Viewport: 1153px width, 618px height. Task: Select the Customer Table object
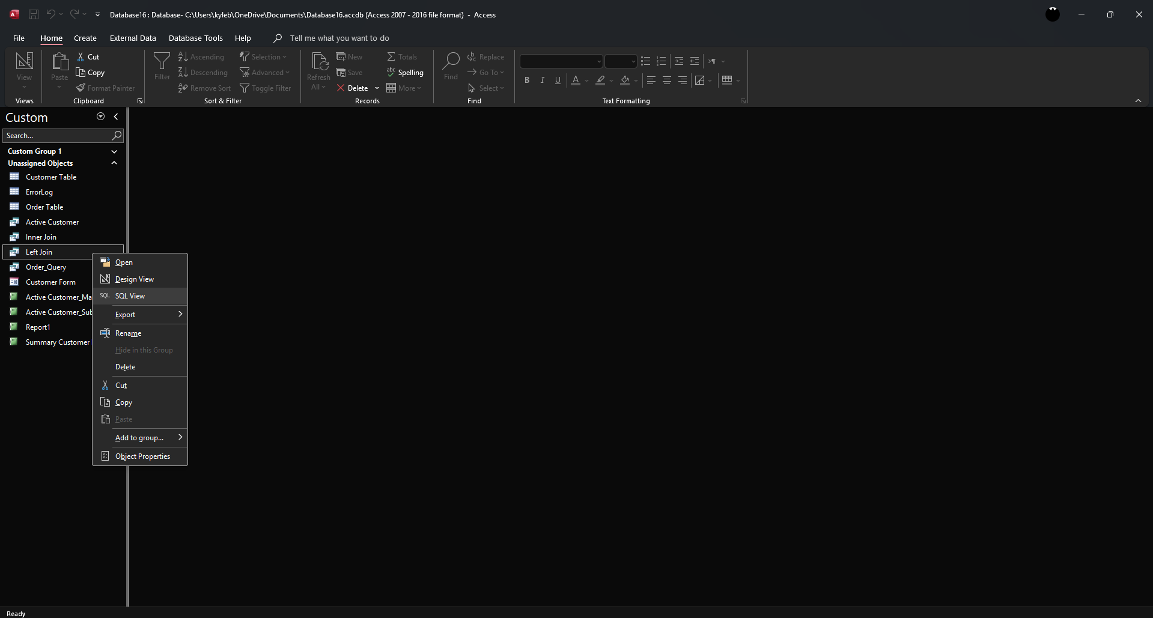(x=63, y=177)
